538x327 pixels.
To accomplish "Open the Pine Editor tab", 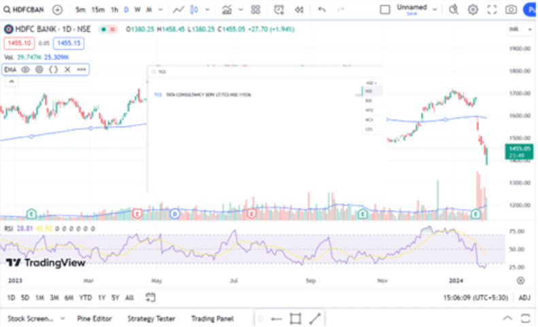I will pyautogui.click(x=95, y=319).
